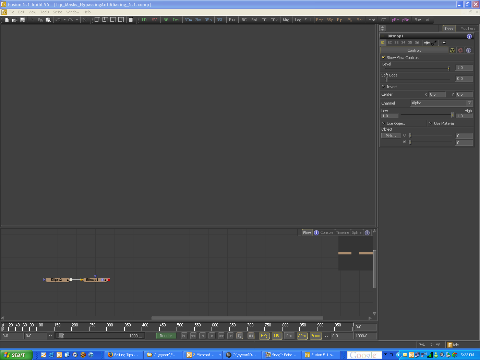Click the paste clipboard icon

click(x=48, y=20)
